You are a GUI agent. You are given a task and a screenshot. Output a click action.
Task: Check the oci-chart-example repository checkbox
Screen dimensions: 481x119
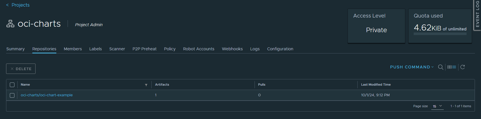pyautogui.click(x=12, y=95)
